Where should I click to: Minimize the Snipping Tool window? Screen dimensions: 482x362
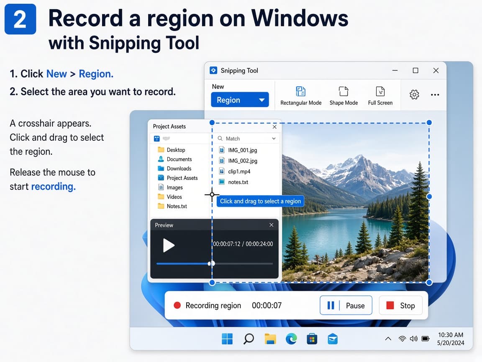pos(395,70)
